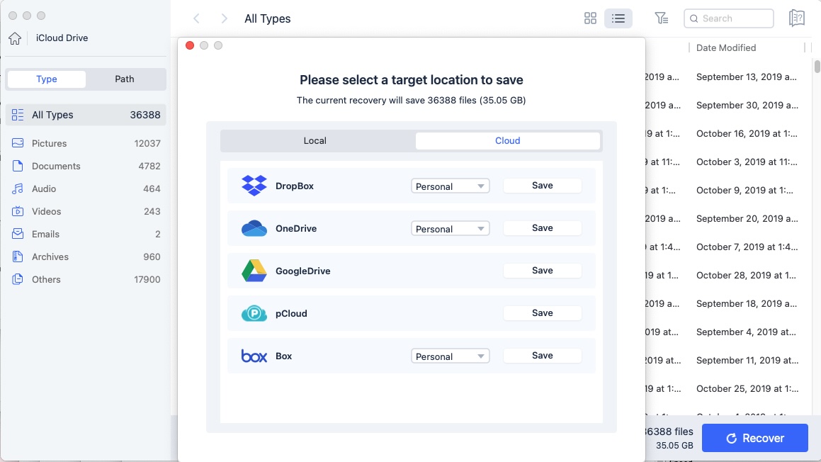Switch to grid view layout

coord(590,18)
